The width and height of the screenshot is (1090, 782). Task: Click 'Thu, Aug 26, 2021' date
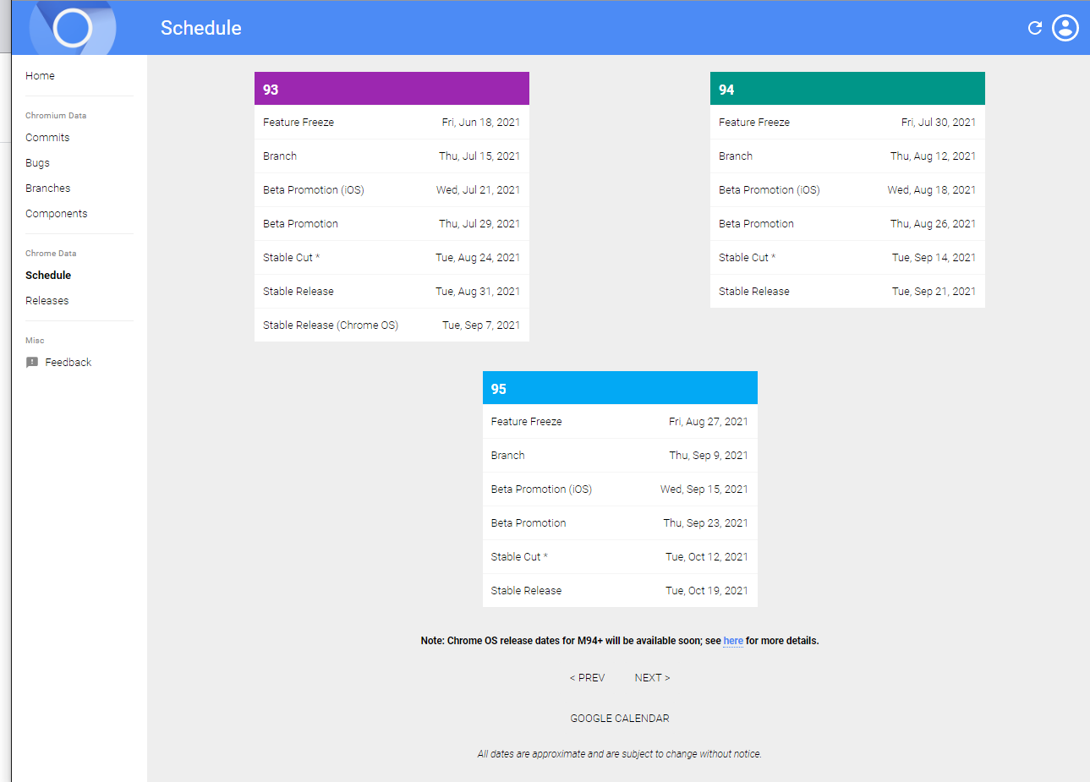pyautogui.click(x=933, y=224)
